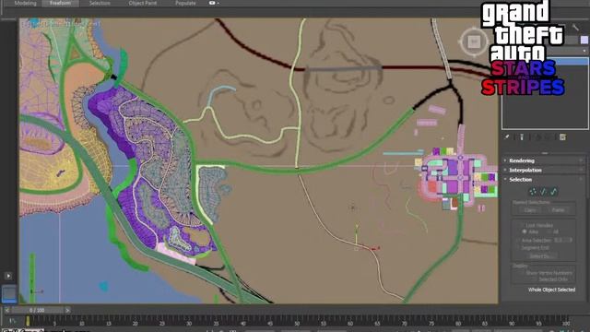Toggle the Lock Handles checkbox
Viewport: 590px width, 332px height.
[x=523, y=225]
